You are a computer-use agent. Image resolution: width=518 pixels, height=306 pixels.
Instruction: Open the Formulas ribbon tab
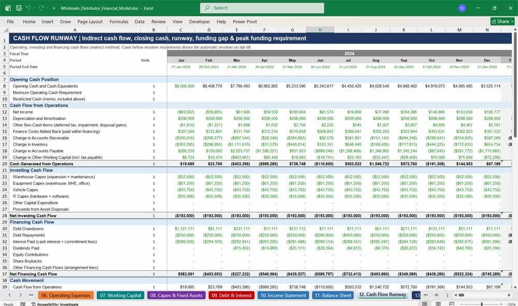click(x=119, y=21)
